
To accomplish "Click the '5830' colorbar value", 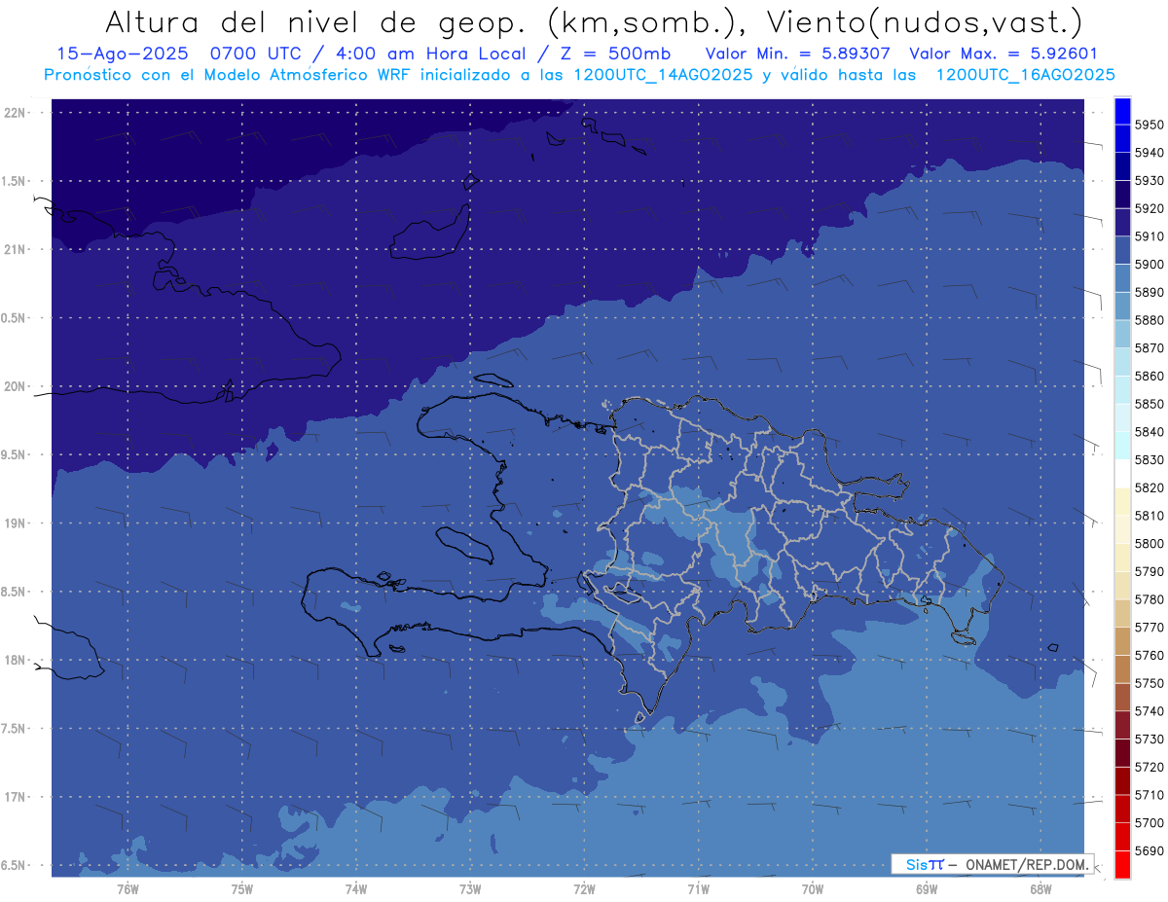I will [1150, 459].
